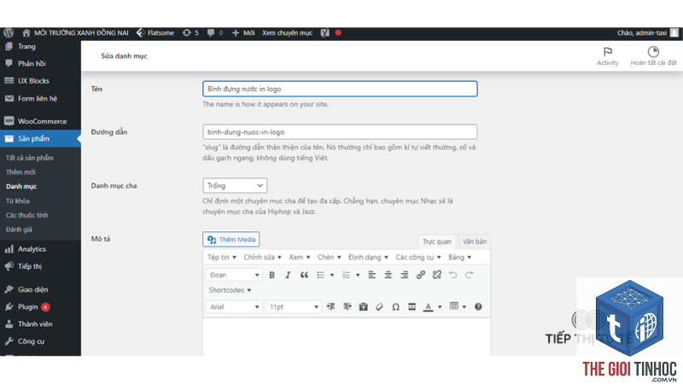Switch to the Trực quan tab

[437, 241]
